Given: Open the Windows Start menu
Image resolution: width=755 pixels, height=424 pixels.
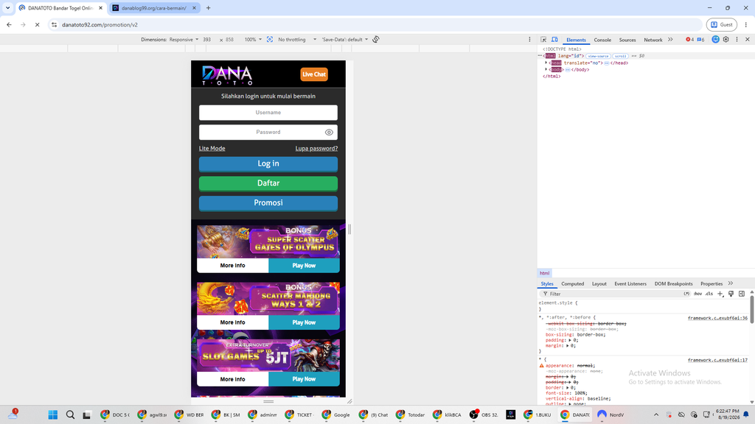Looking at the screenshot, I should click(x=53, y=414).
